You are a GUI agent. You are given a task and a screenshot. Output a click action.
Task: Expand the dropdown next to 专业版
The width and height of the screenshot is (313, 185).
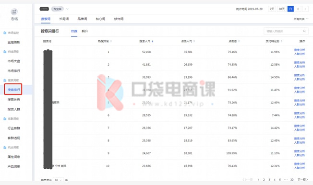tap(67, 9)
